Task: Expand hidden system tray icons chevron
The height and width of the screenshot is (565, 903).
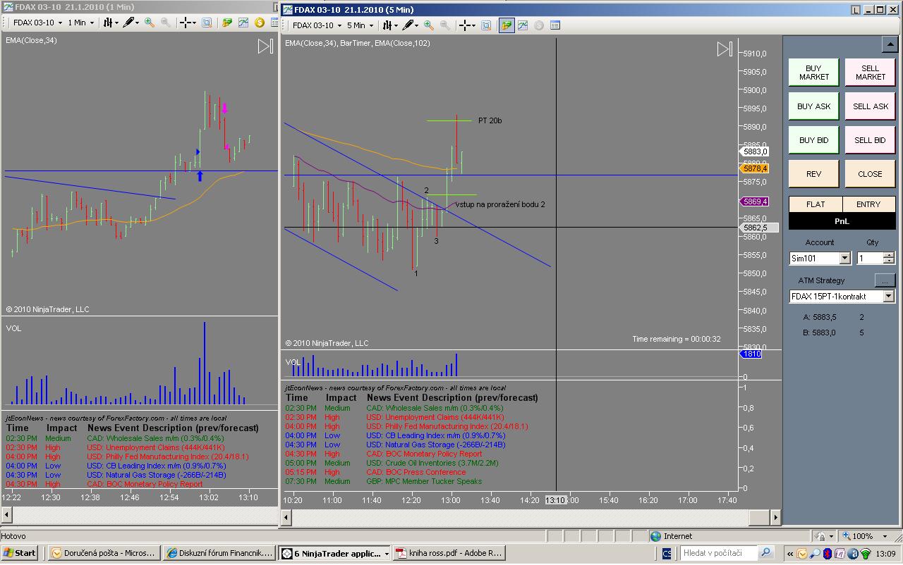Action: point(791,554)
